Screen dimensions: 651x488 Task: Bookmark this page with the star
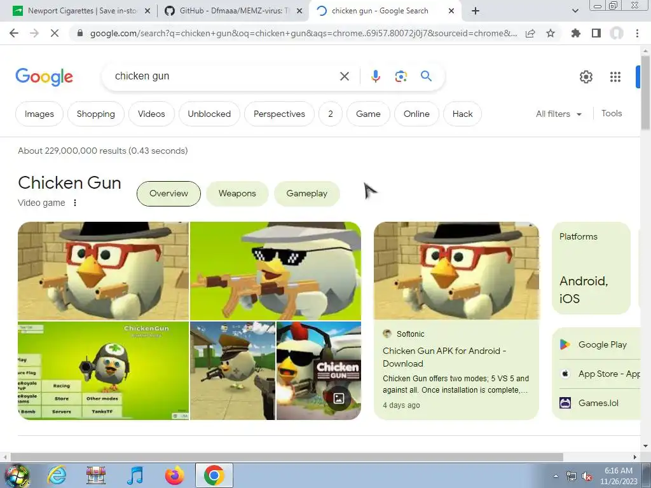[551, 33]
